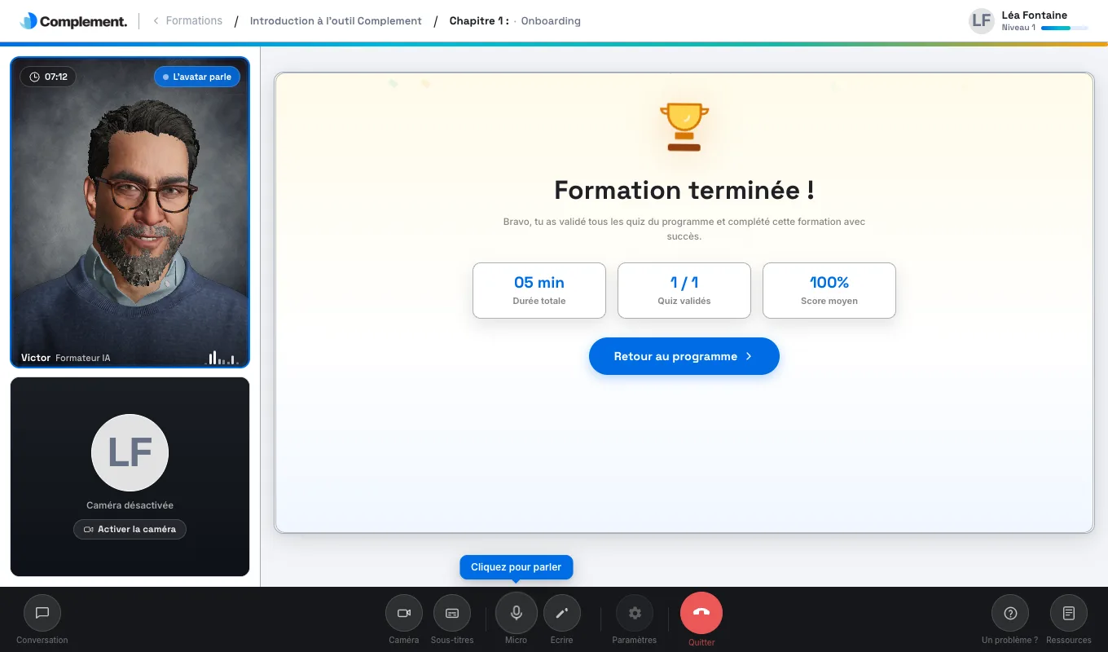Open Paramètres gear settings

click(635, 613)
